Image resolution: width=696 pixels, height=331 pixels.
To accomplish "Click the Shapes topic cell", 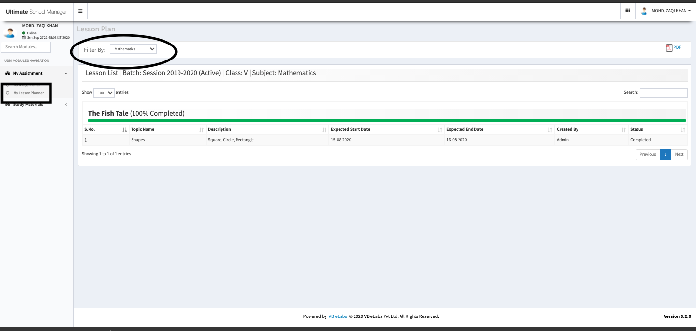I will click(167, 140).
